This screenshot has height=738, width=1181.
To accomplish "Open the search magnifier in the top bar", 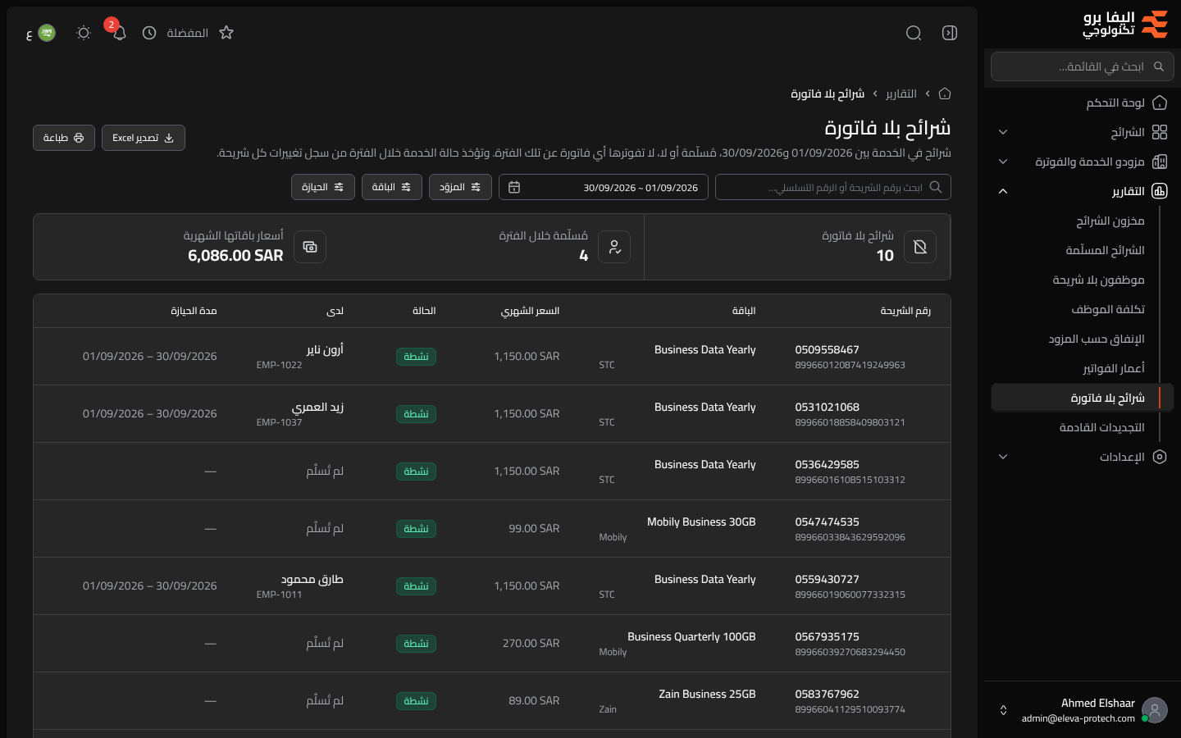I will pyautogui.click(x=914, y=33).
